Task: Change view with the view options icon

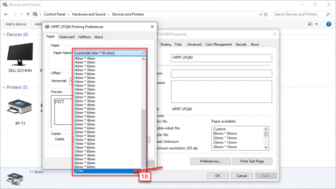Action: [310, 24]
